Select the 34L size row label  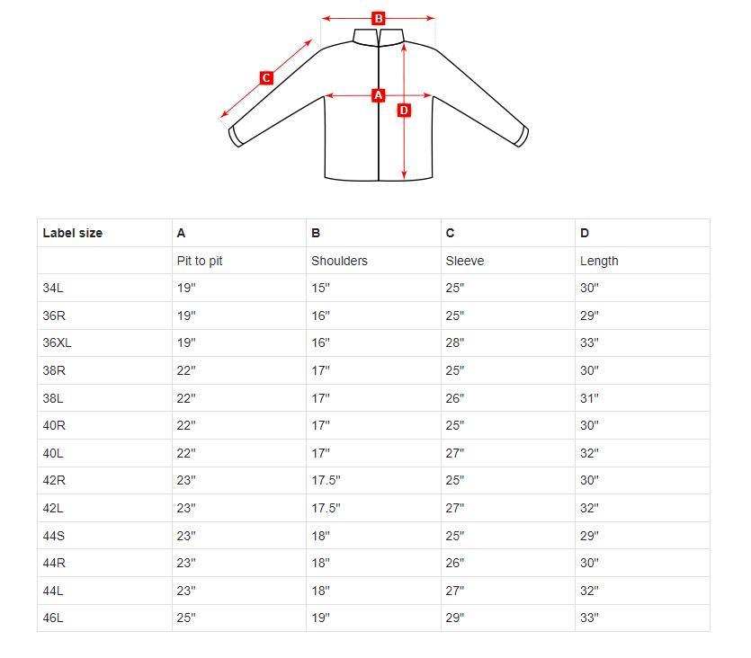point(53,288)
